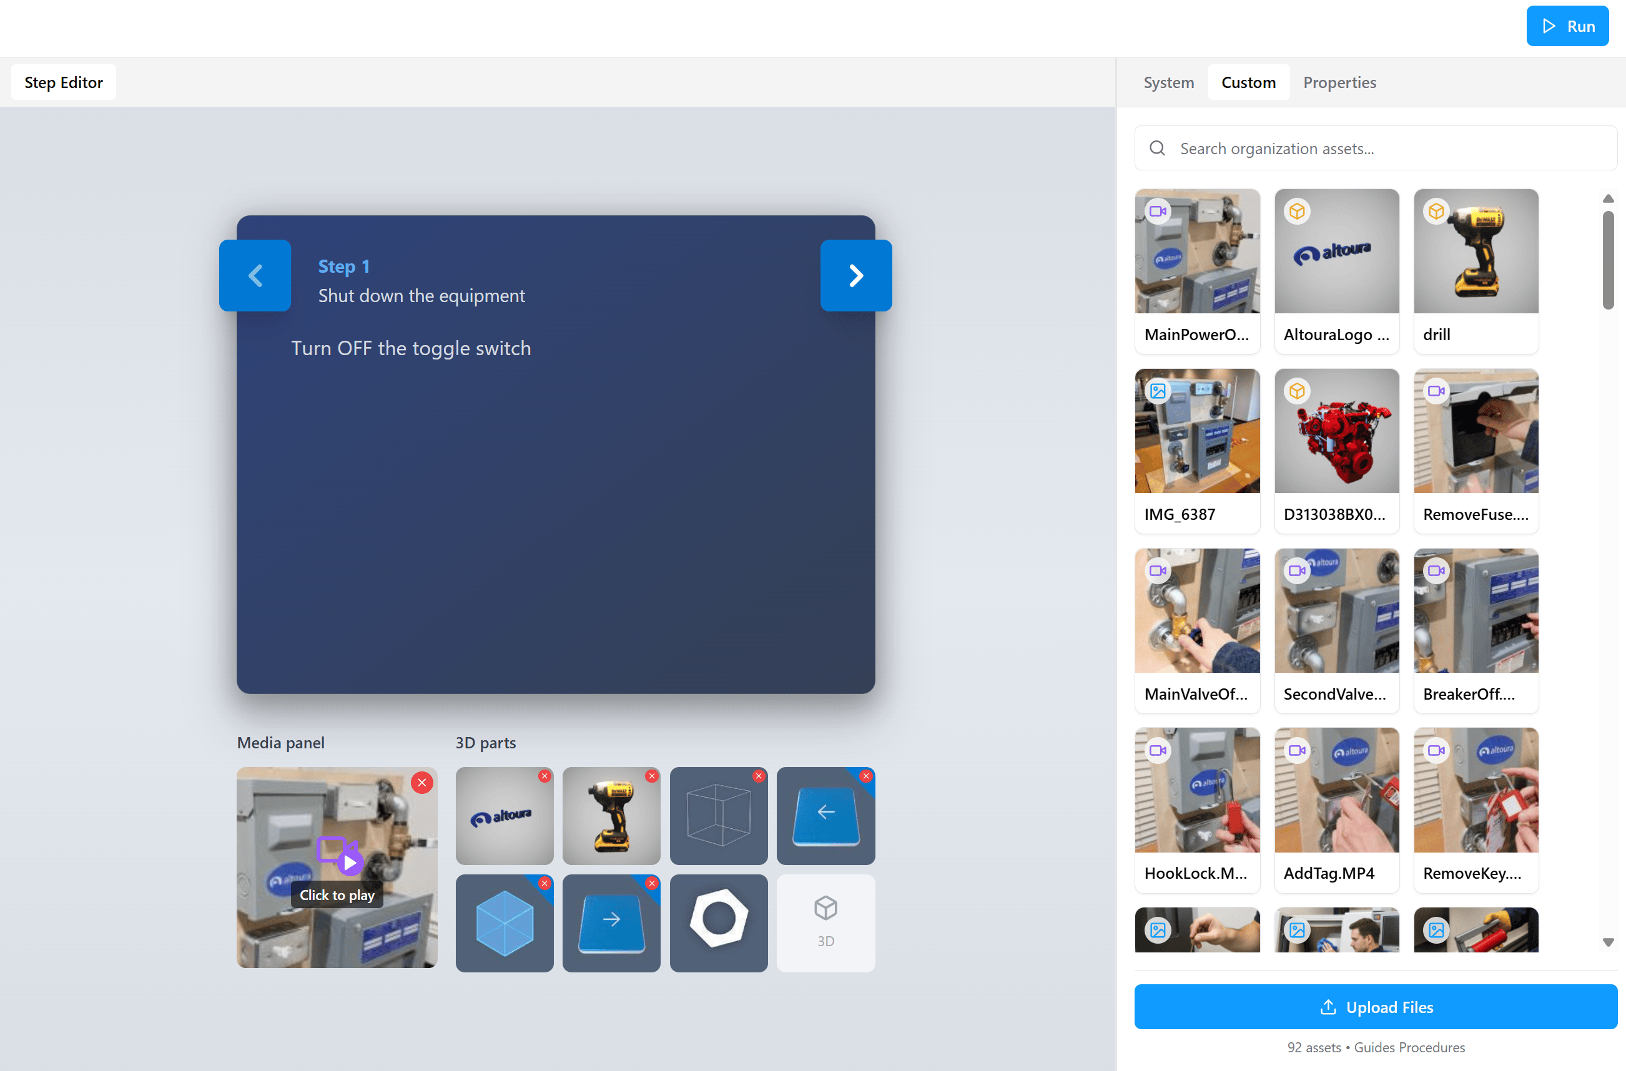
Task: Choose the drill asset card
Action: 1476,271
